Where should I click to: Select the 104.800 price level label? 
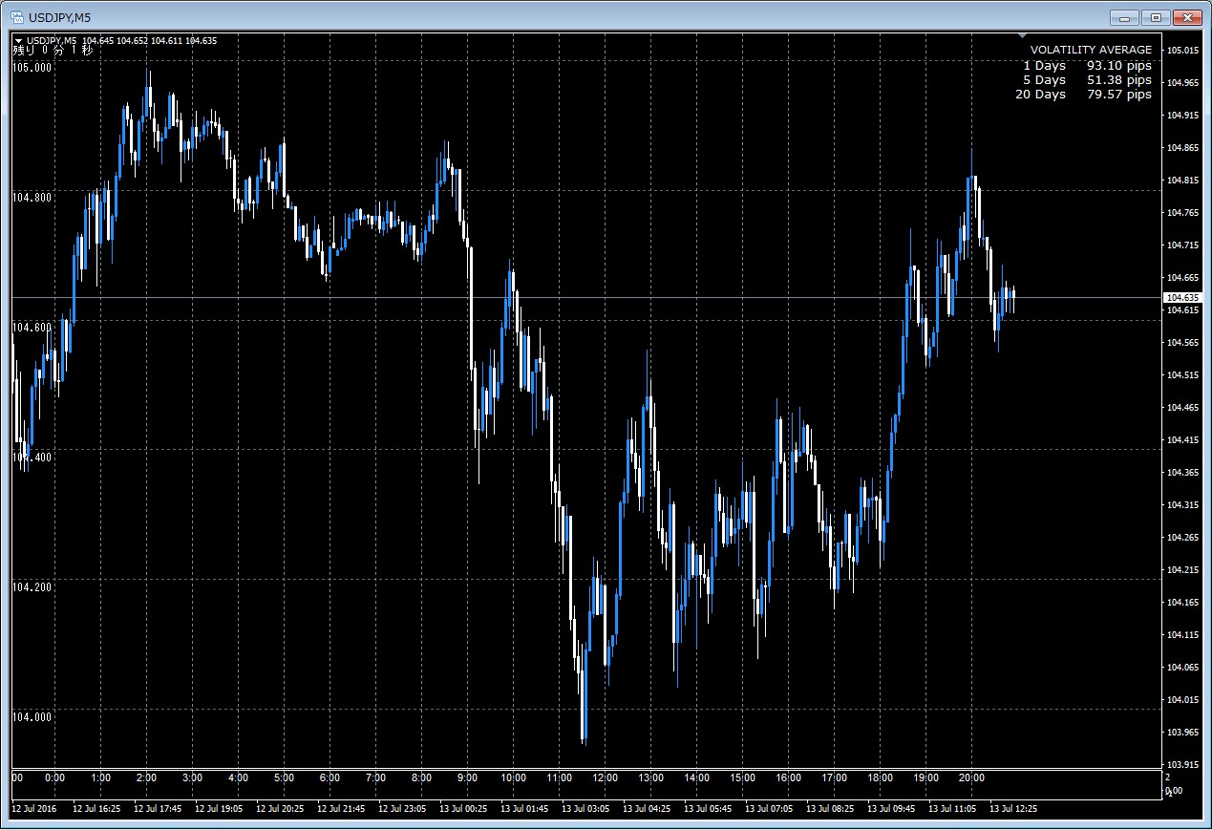(x=32, y=197)
